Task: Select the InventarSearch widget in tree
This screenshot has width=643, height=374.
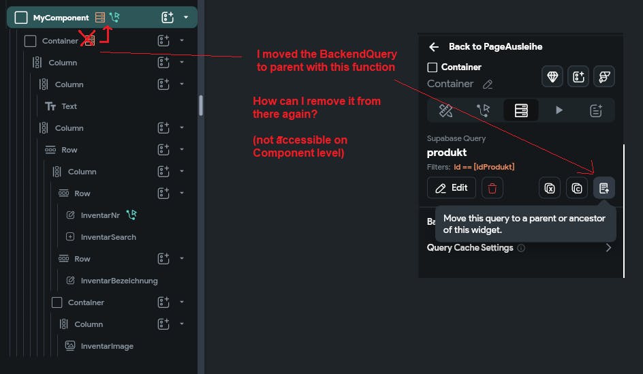Action: [108, 237]
